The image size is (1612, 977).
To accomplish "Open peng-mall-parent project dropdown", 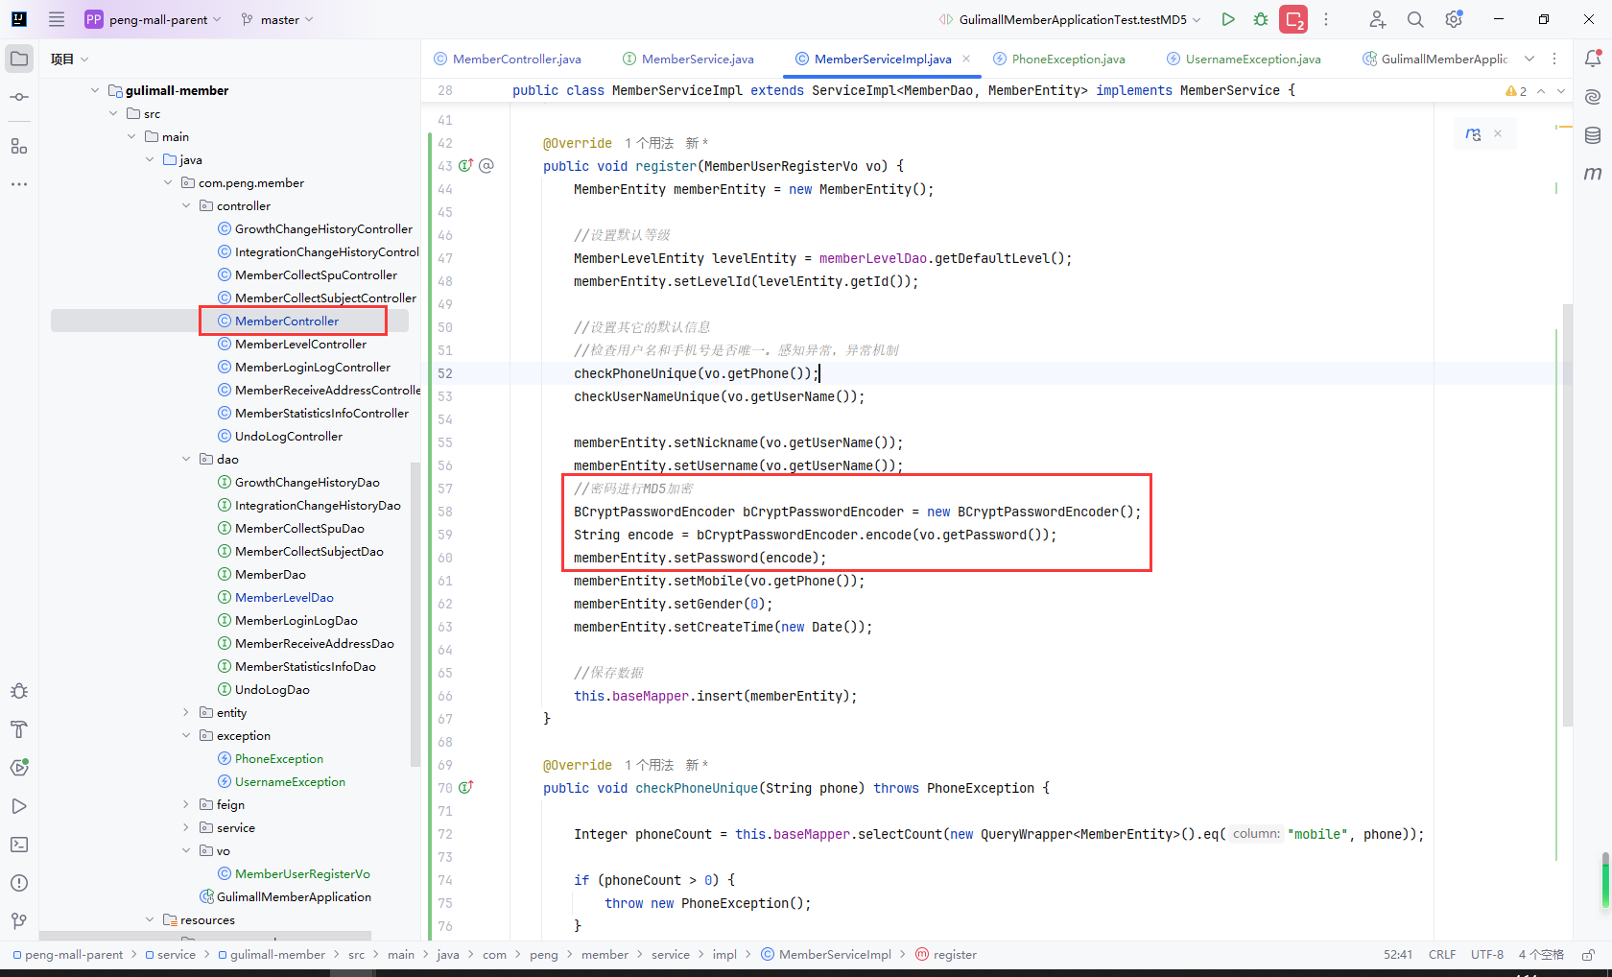I will click(154, 19).
